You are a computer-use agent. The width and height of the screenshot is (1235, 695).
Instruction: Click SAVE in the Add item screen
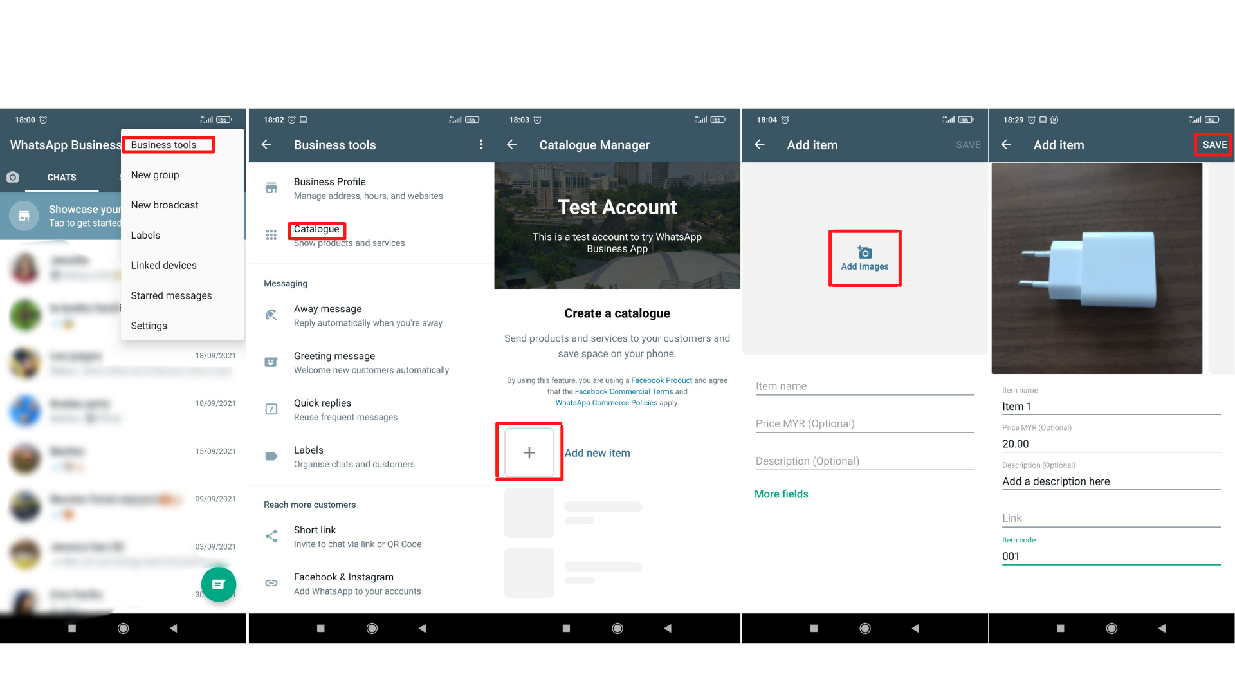click(x=1212, y=145)
